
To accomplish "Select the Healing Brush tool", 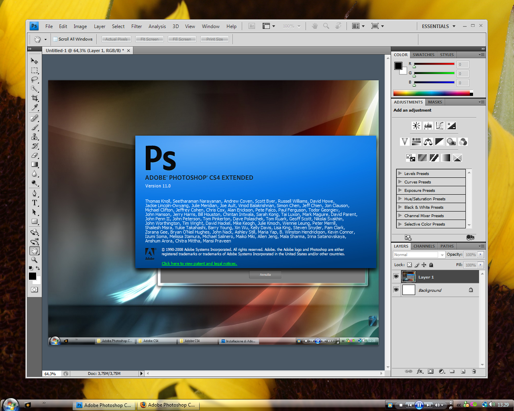I will click(35, 118).
